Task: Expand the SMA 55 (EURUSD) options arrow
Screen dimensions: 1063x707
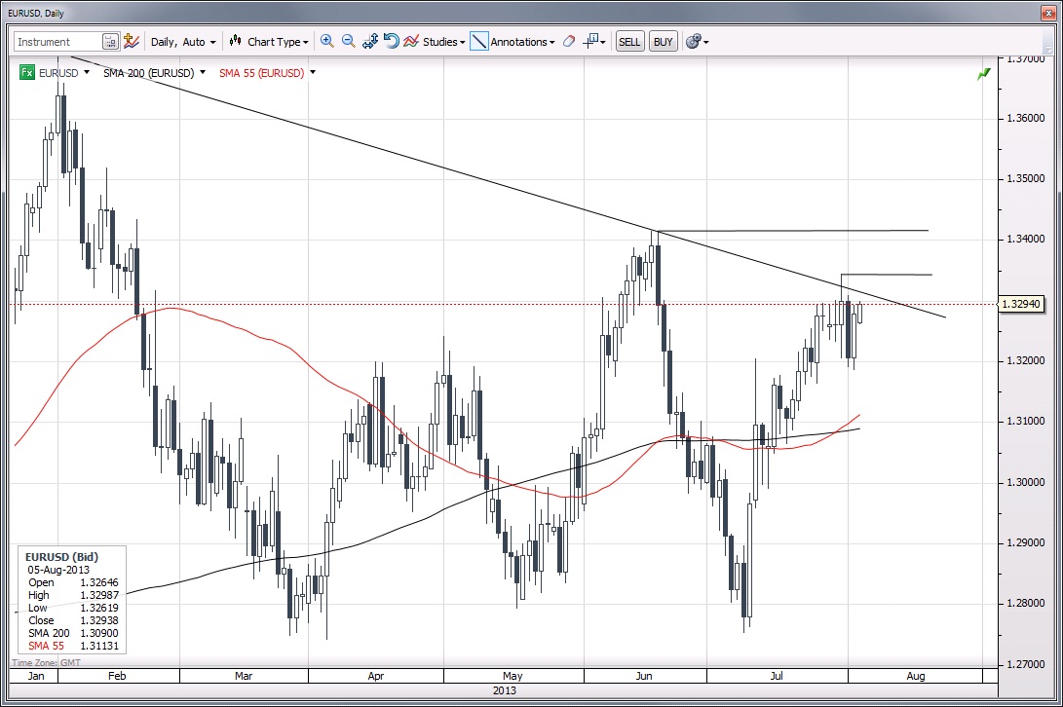Action: tap(312, 73)
